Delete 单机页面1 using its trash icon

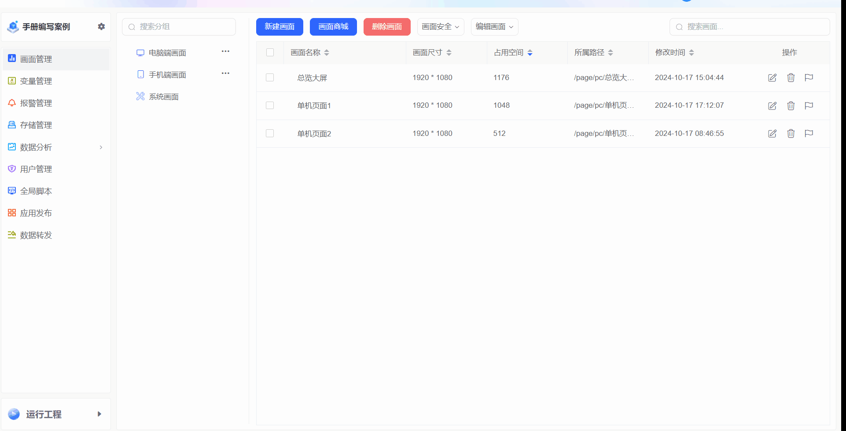tap(791, 106)
